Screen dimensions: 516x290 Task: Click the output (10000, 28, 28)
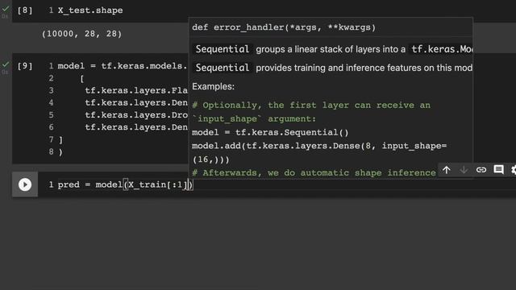click(x=81, y=34)
